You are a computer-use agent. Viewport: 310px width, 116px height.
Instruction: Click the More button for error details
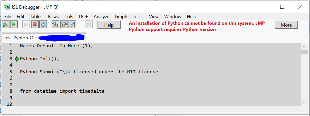pyautogui.click(x=286, y=25)
